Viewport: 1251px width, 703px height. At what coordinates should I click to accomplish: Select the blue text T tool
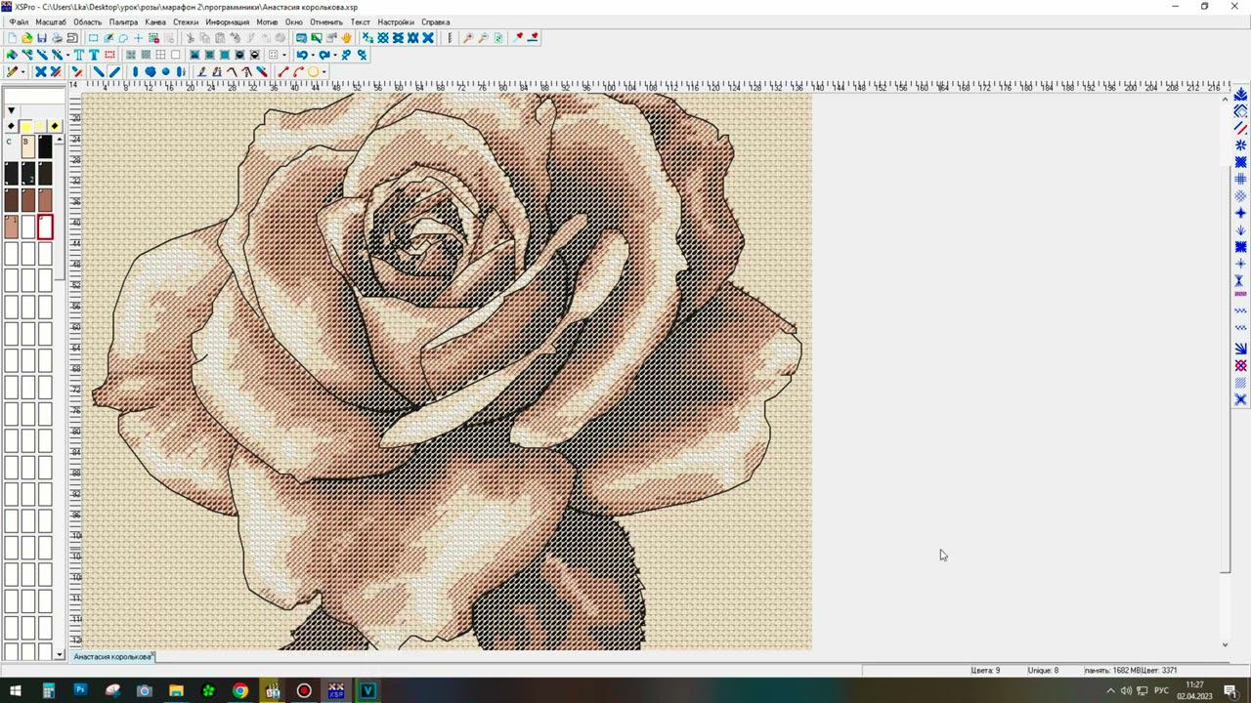click(x=94, y=55)
